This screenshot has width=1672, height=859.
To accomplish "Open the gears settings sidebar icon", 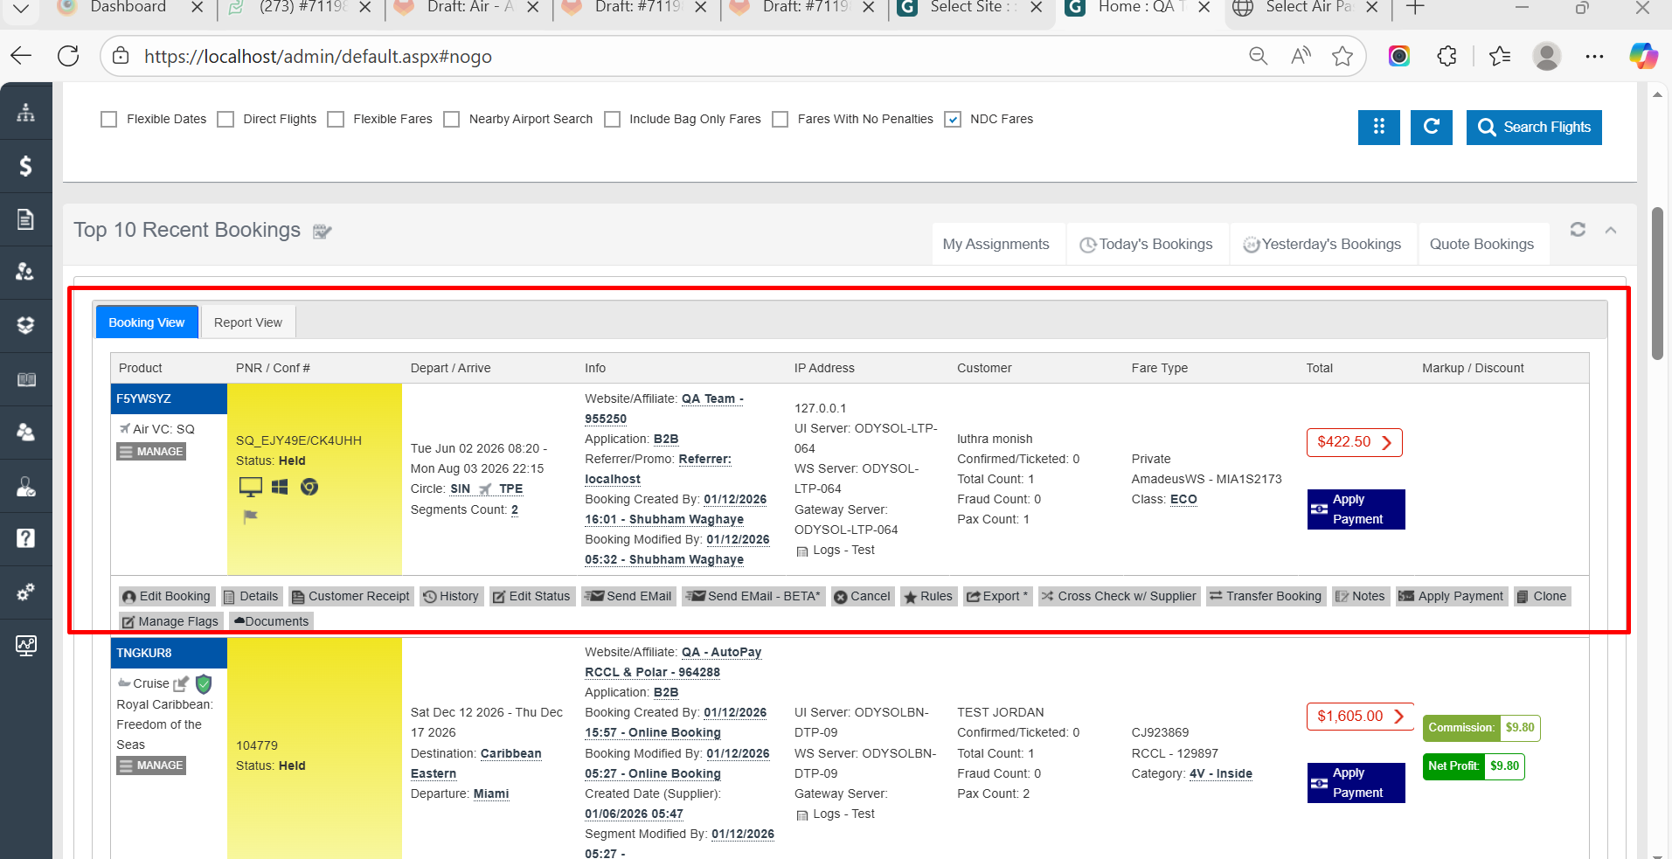I will 25,592.
